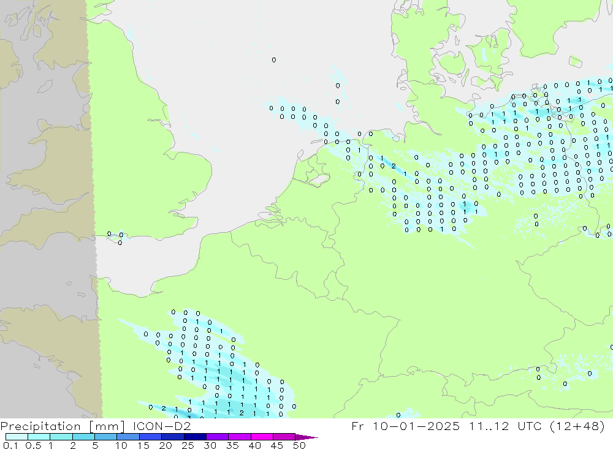
Task: Pick the "40" legend scale value
Action: click(254, 445)
